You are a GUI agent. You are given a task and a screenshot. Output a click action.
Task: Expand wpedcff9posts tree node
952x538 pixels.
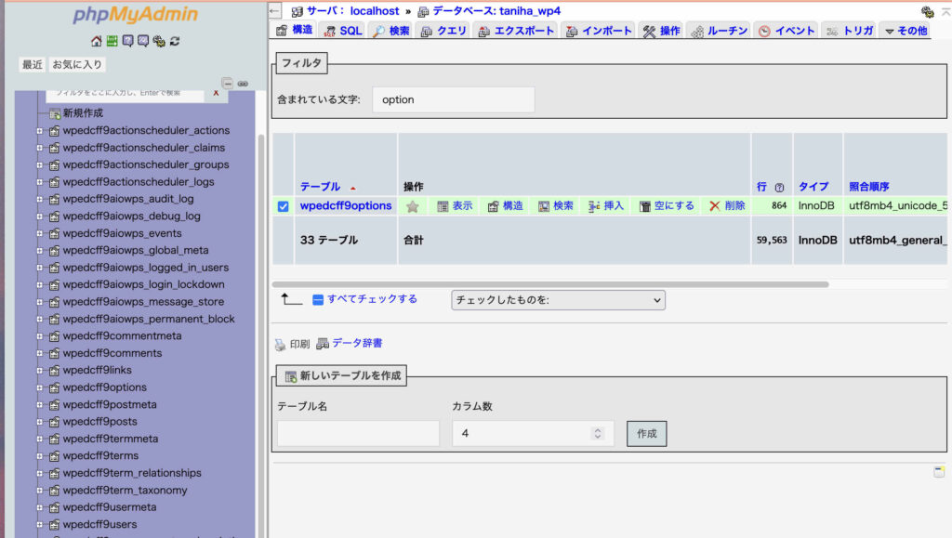39,422
